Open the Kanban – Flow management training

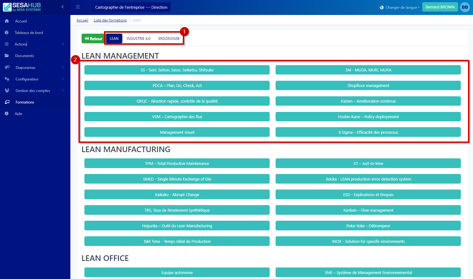[368, 210]
